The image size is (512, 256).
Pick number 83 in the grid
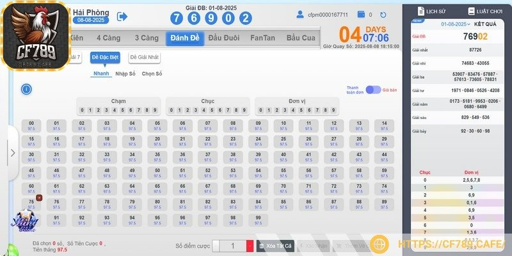233,204
